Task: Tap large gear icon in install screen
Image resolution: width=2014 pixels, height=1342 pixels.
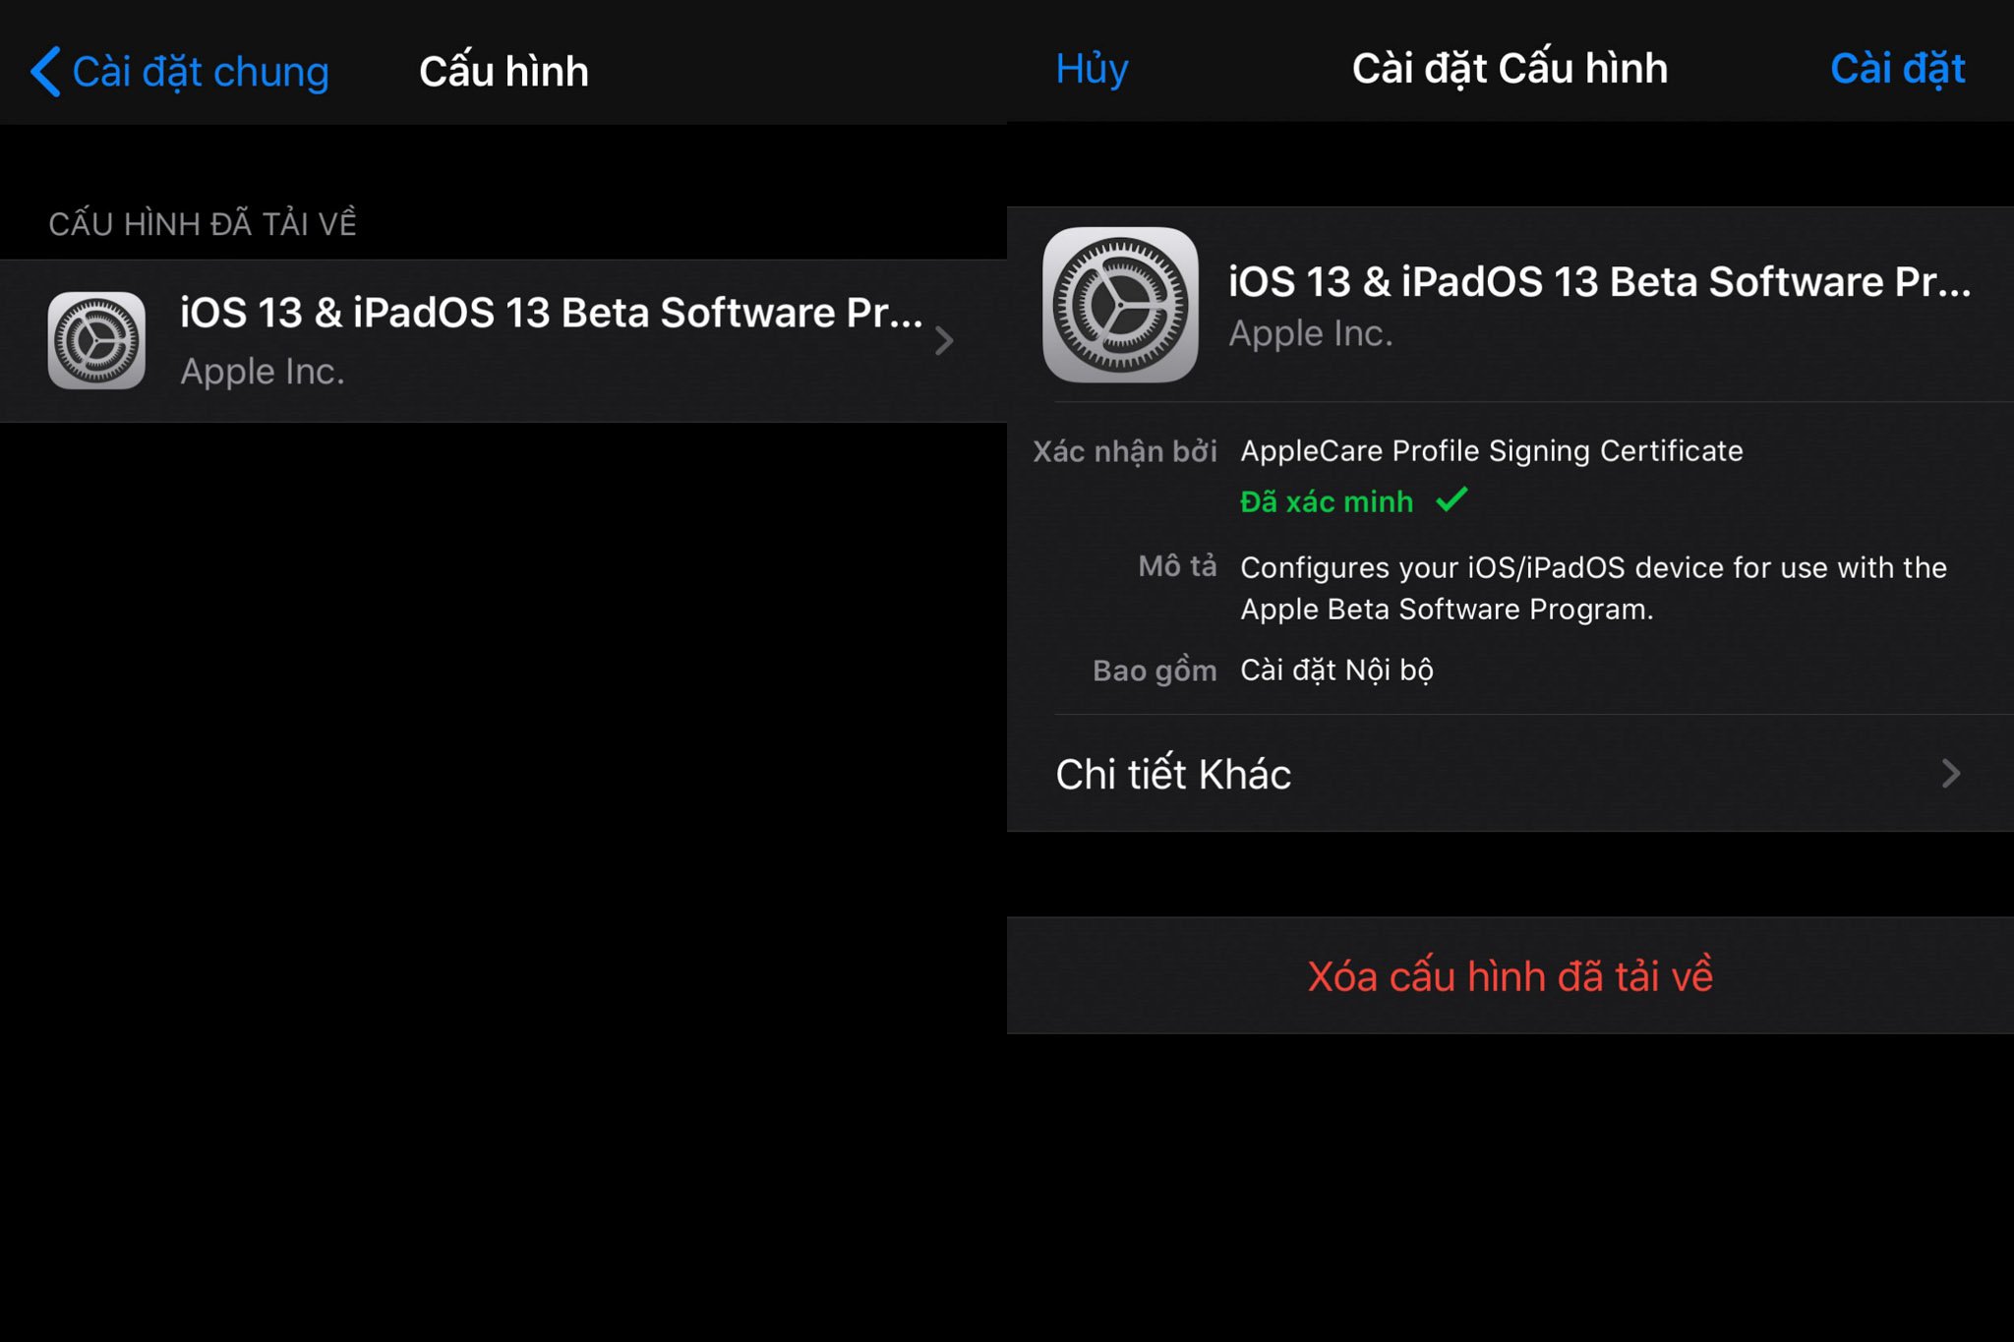Action: [x=1120, y=305]
